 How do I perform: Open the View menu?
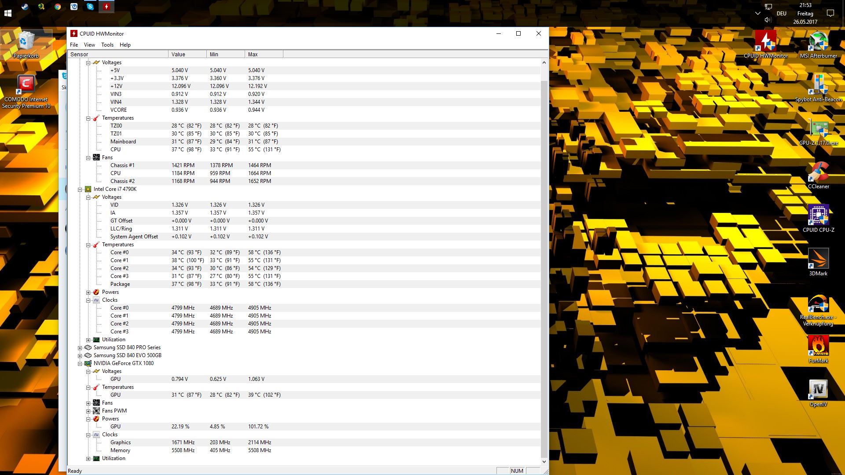[89, 45]
